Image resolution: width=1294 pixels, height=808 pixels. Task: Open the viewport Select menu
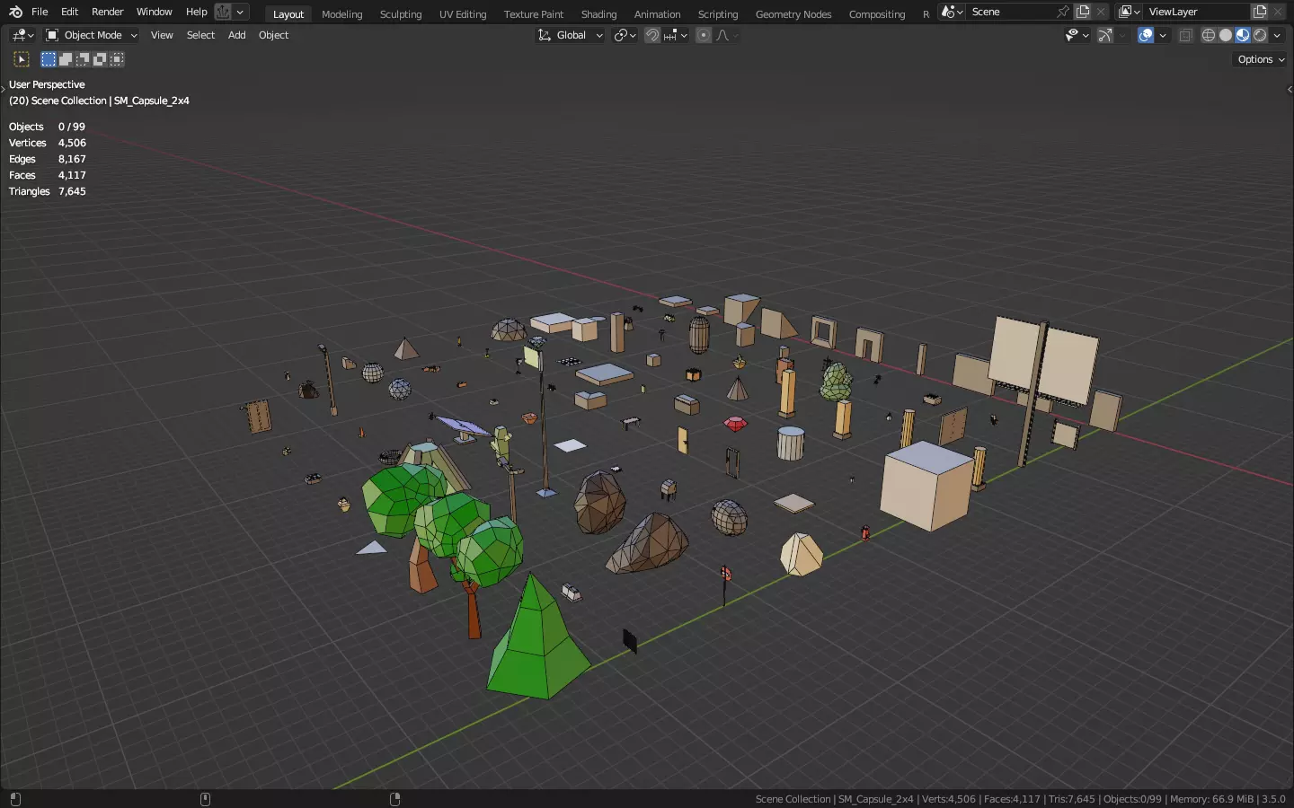tap(200, 35)
